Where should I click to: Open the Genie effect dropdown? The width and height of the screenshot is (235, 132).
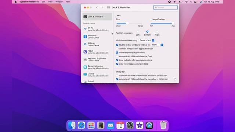coord(147,40)
